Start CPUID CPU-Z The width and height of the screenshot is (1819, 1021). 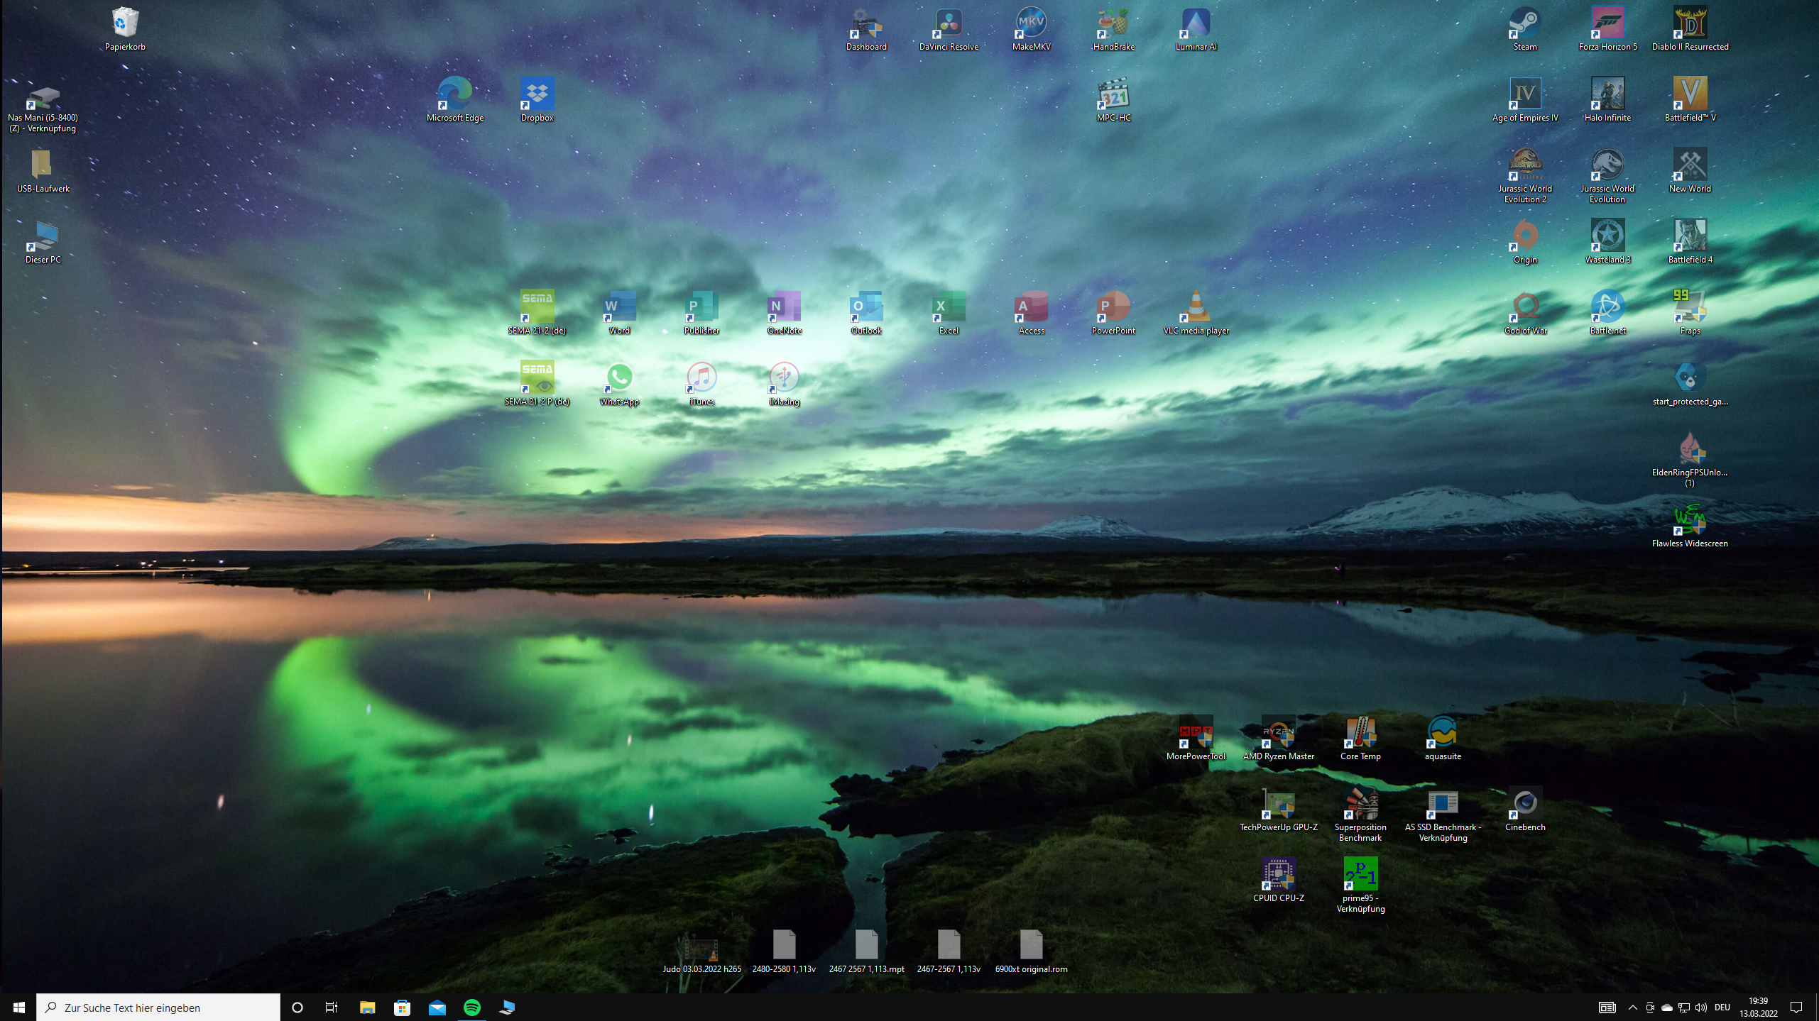1279,873
